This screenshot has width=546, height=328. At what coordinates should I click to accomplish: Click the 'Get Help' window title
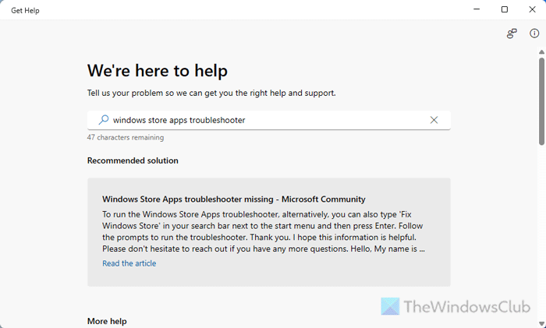point(25,10)
